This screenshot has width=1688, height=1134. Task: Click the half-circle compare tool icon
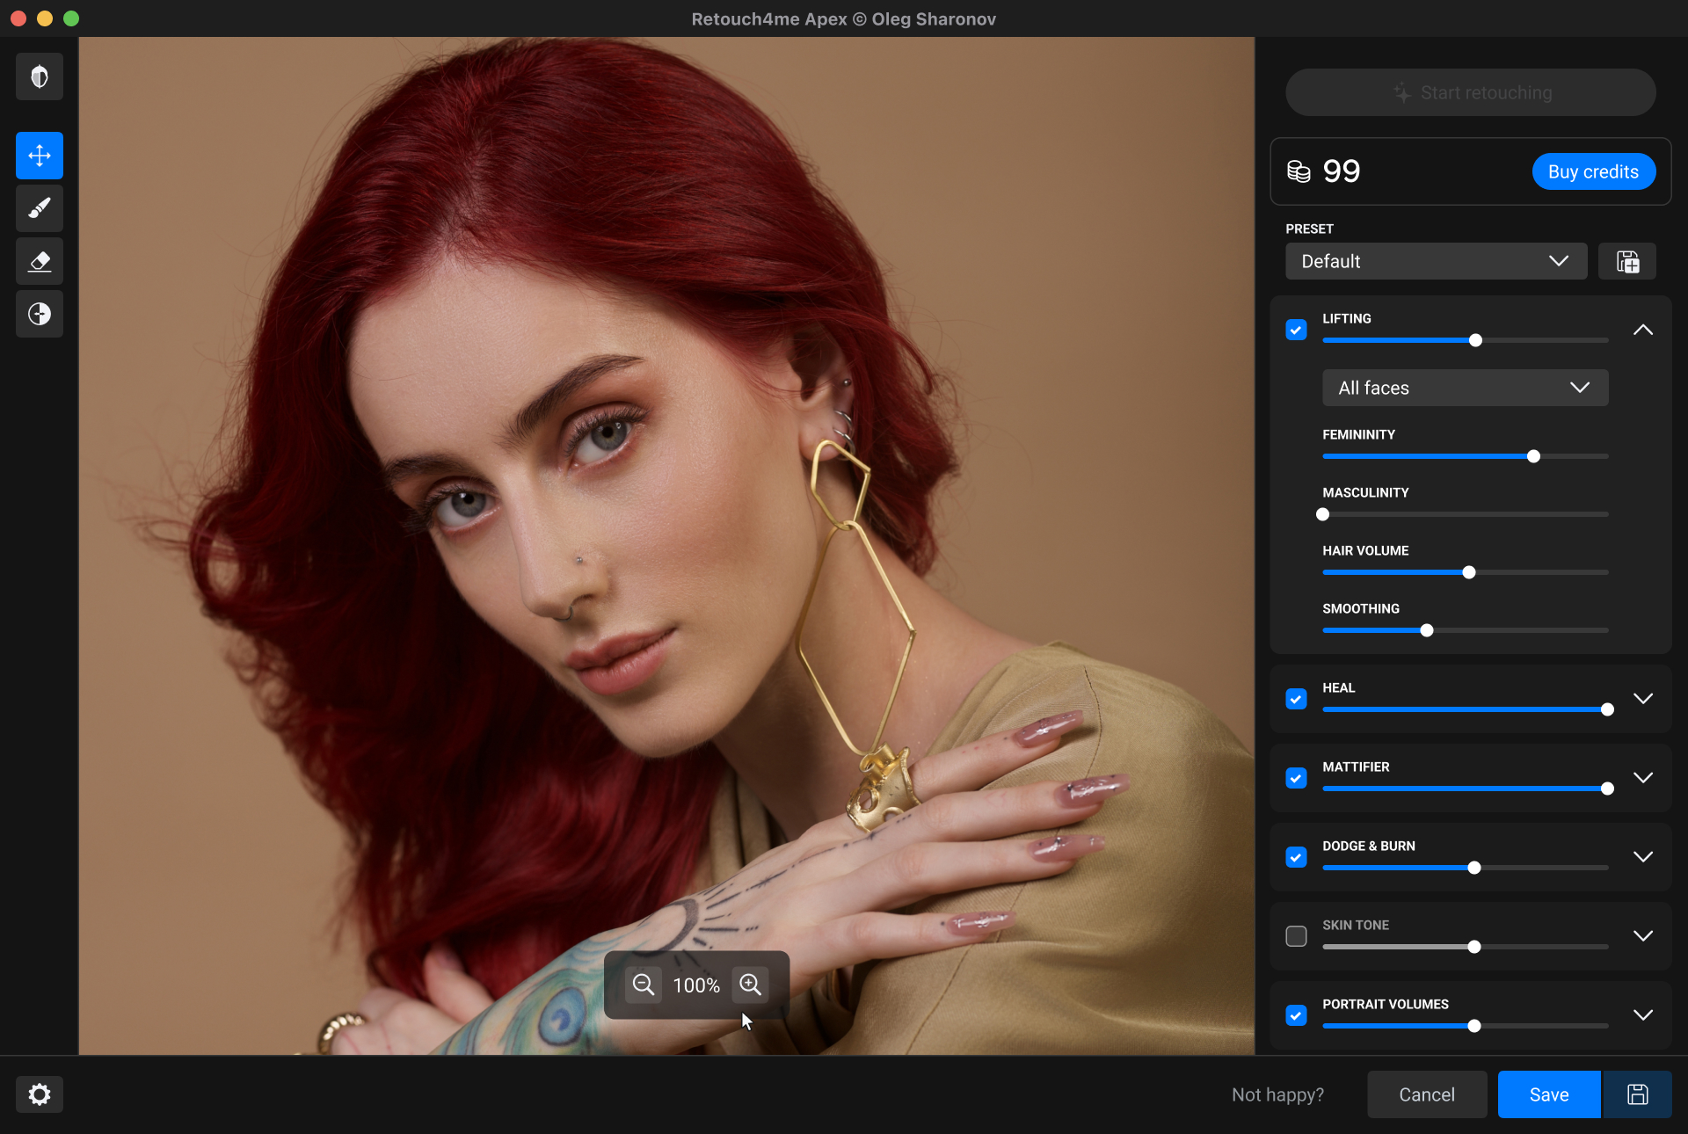click(40, 314)
